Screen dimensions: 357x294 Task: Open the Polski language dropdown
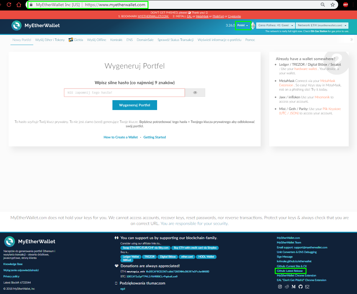click(x=243, y=25)
